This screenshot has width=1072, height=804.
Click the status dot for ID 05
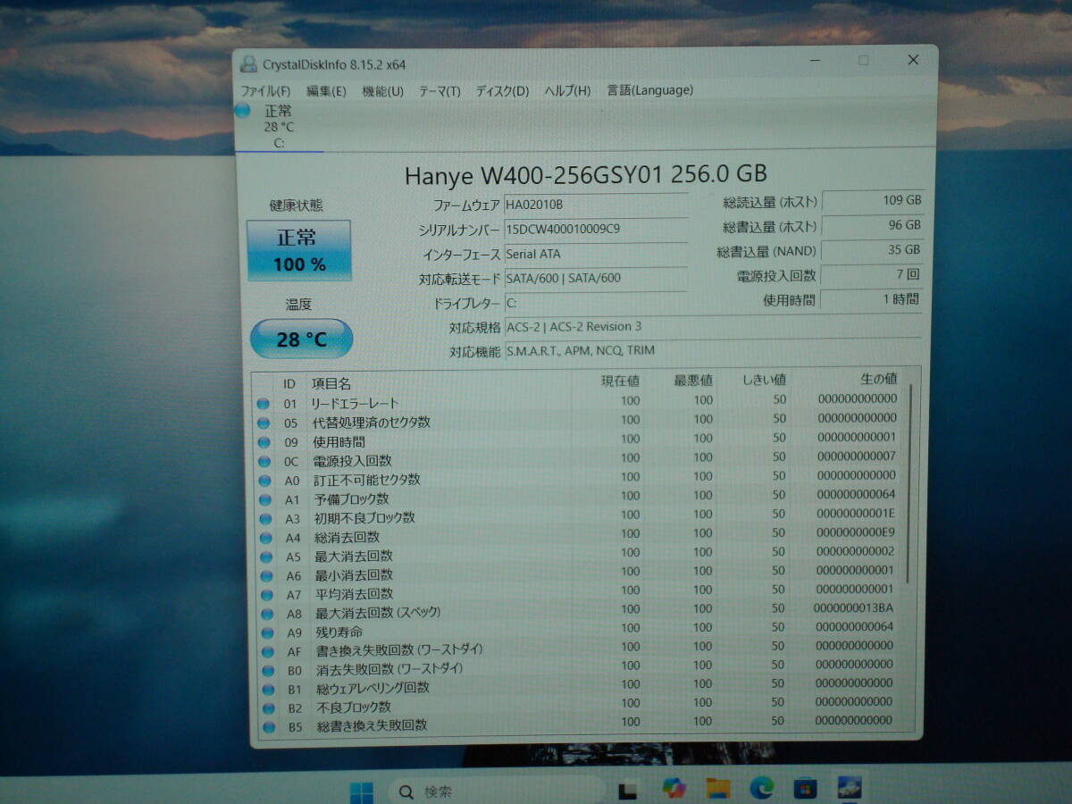pyautogui.click(x=264, y=423)
